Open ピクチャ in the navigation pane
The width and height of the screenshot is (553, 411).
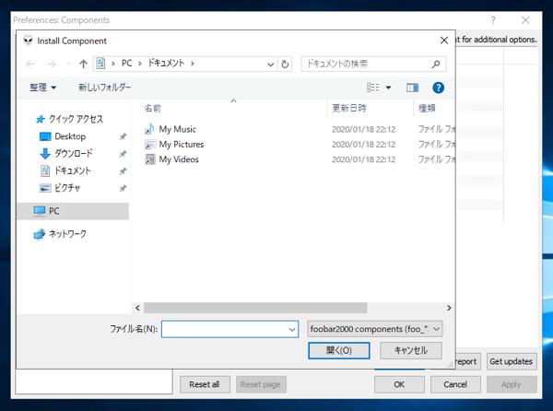tap(60, 188)
